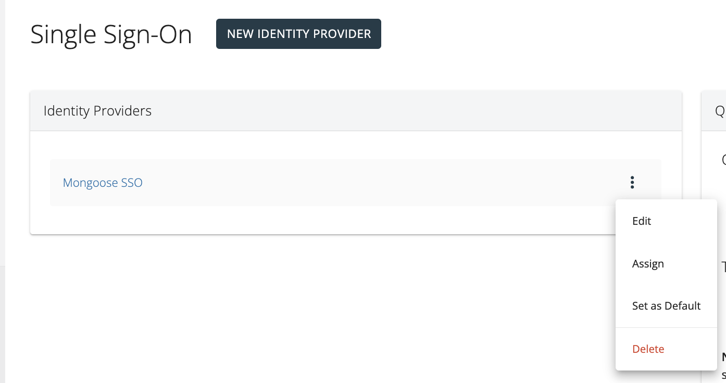Click the divider line above Delete
Image resolution: width=726 pixels, height=383 pixels.
coord(666,327)
